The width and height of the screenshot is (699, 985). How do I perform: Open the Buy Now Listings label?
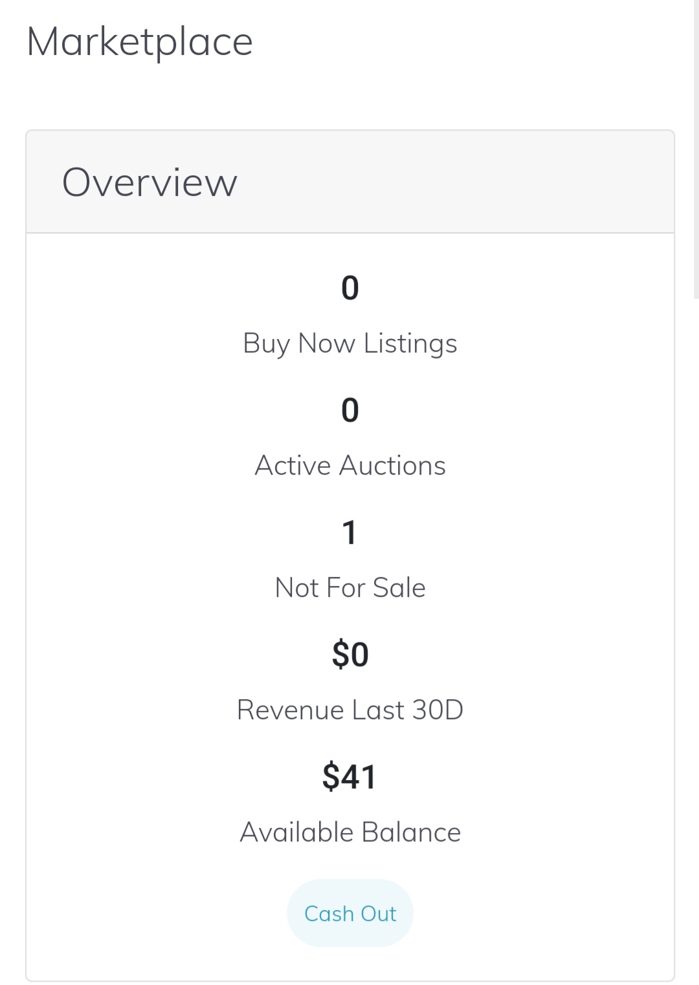click(350, 343)
